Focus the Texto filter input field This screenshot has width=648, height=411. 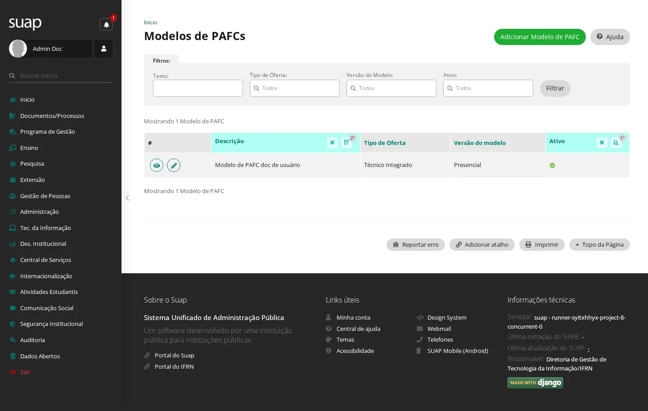pyautogui.click(x=198, y=88)
